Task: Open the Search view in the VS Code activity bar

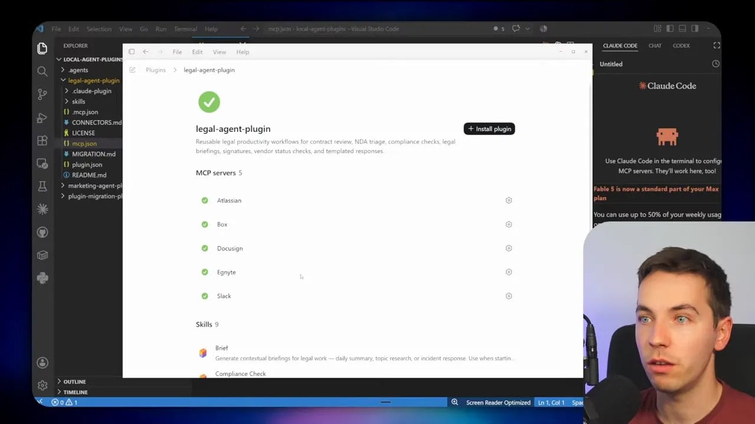Action: click(42, 71)
